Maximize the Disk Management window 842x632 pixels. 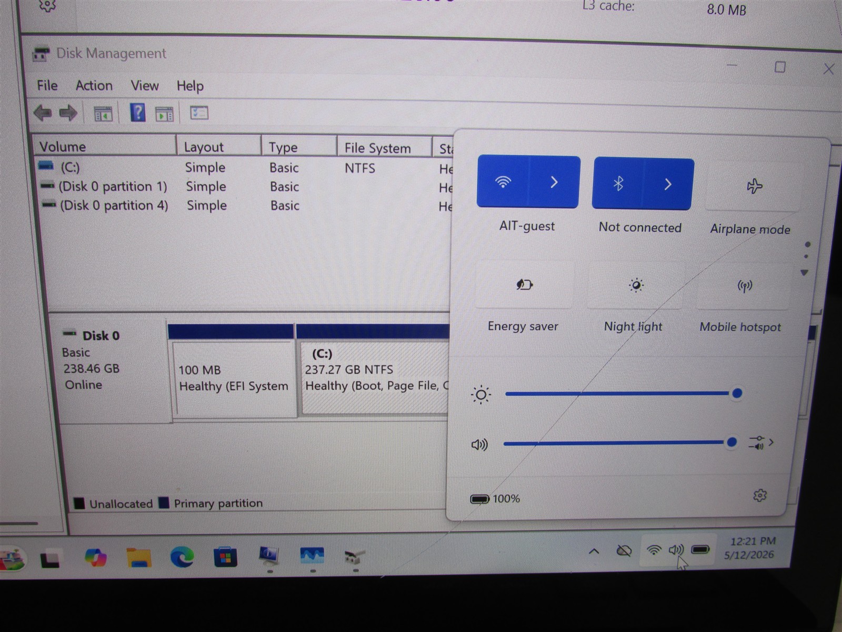pyautogui.click(x=780, y=67)
